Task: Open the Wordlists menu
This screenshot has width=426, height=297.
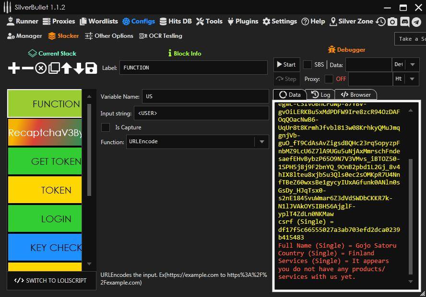Action: click(x=98, y=21)
